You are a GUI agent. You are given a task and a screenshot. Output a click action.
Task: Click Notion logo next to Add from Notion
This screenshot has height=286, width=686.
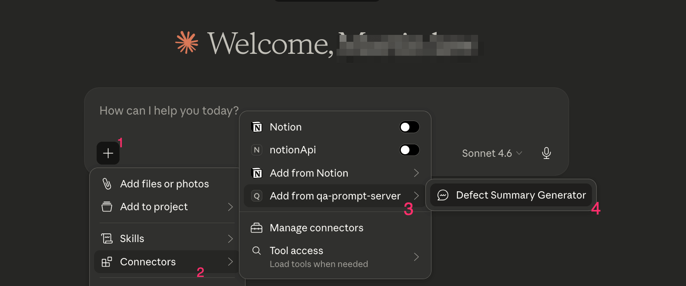coord(257,173)
